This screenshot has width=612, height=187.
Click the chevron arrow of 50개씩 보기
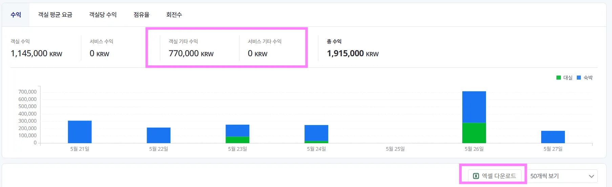591,176
